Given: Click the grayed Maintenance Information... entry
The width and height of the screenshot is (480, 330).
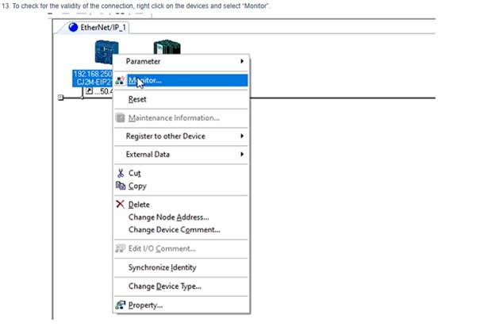Looking at the screenshot, I should (181, 118).
